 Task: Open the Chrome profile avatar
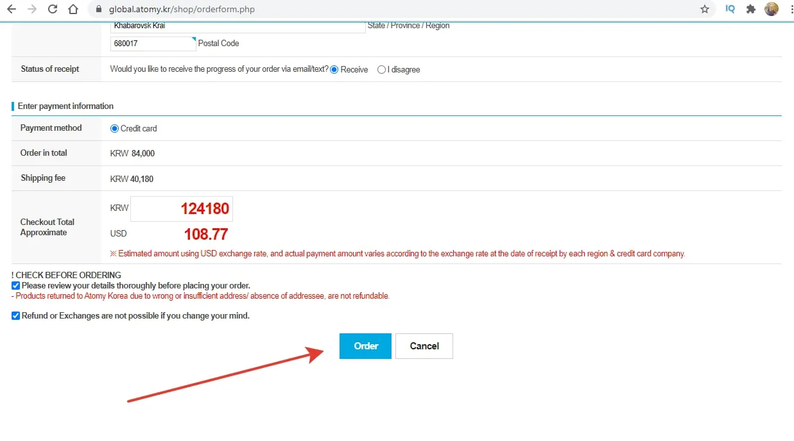772,10
